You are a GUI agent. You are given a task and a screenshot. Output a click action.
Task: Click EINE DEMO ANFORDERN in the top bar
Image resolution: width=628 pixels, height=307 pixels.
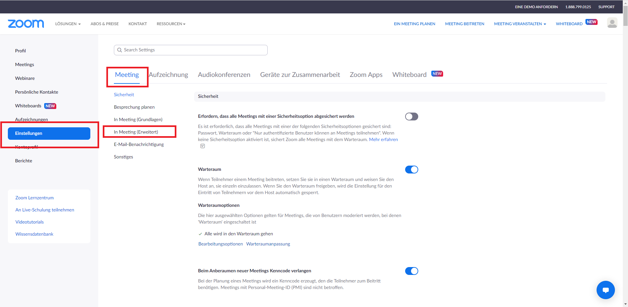pyautogui.click(x=536, y=7)
